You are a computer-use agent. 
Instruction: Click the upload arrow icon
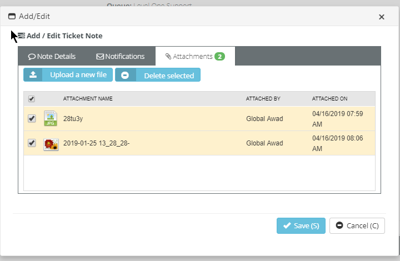33,75
